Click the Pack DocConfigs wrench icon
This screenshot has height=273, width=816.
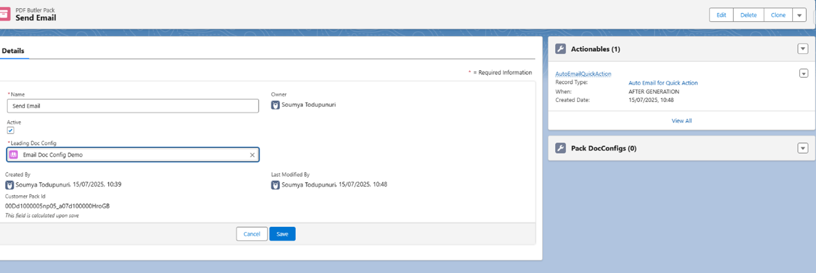click(x=560, y=148)
